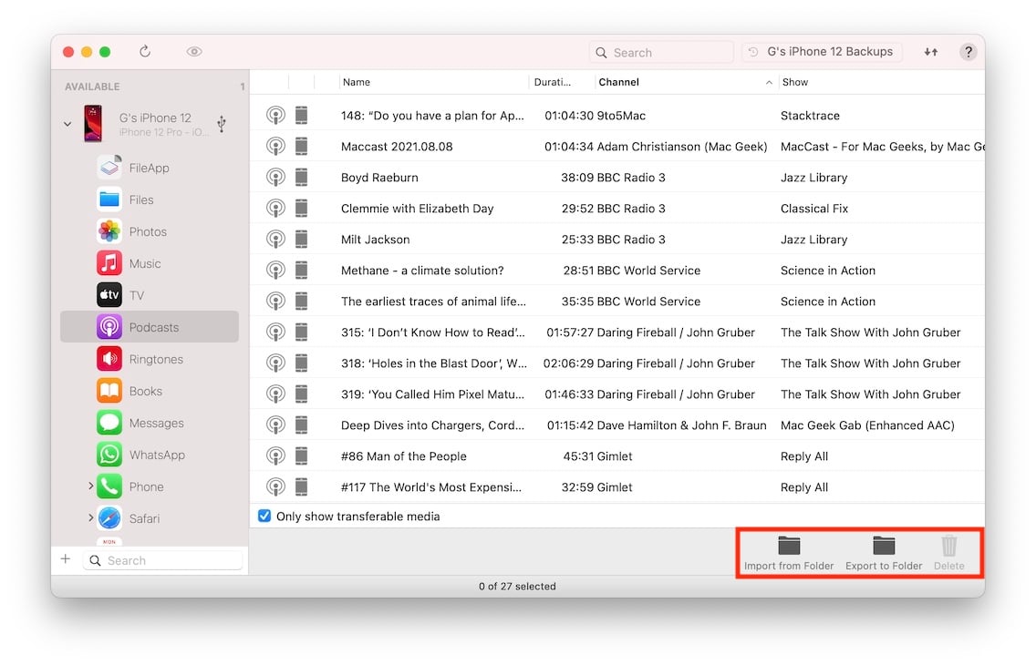Screen dimensions: 1036x665
Task: Click the refresh icon in the toolbar
Action: [145, 51]
